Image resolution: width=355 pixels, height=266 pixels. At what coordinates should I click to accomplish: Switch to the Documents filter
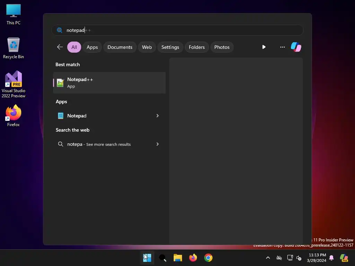(120, 47)
